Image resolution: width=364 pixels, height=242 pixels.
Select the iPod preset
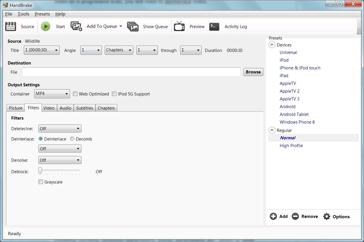[x=284, y=60]
